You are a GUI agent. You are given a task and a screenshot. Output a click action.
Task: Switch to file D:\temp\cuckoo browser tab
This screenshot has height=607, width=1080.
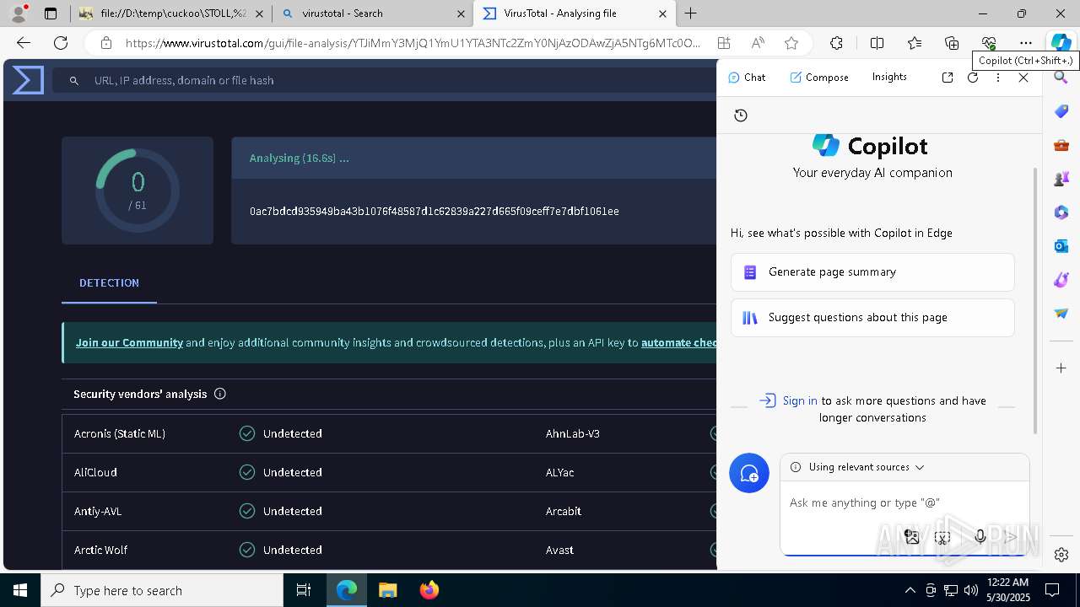click(173, 13)
